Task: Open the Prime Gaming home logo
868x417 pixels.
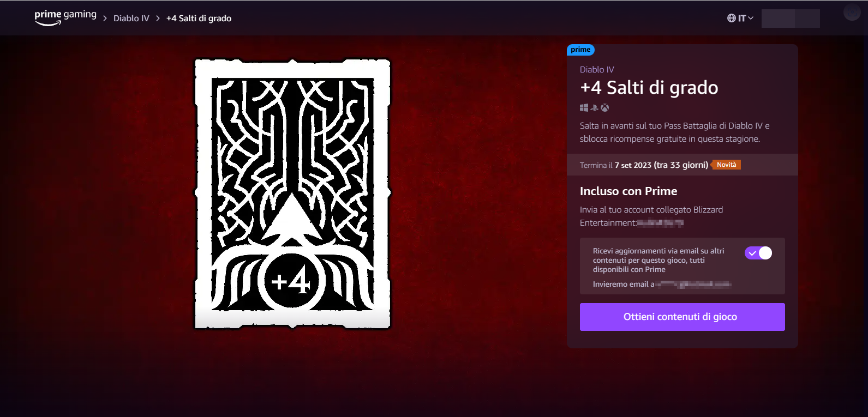Action: (65, 17)
